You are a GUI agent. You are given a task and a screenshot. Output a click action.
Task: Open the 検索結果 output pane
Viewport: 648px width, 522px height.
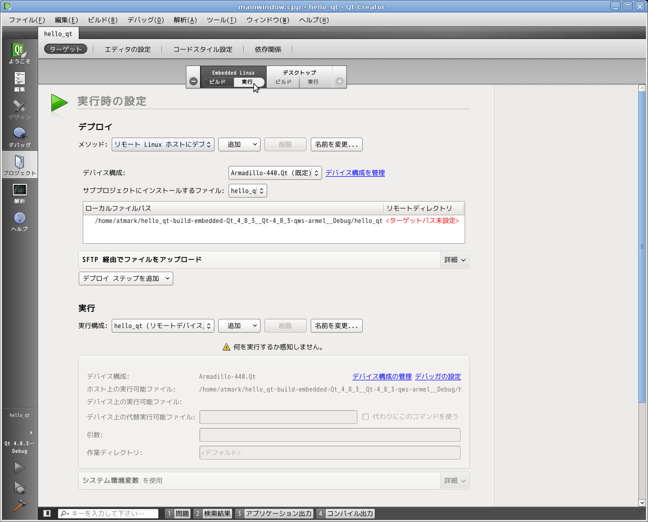[213, 513]
